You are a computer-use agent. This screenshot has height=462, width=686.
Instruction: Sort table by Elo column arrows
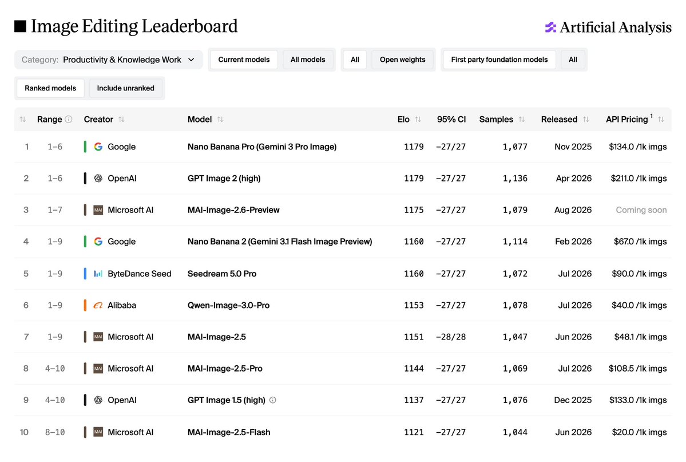[418, 119]
